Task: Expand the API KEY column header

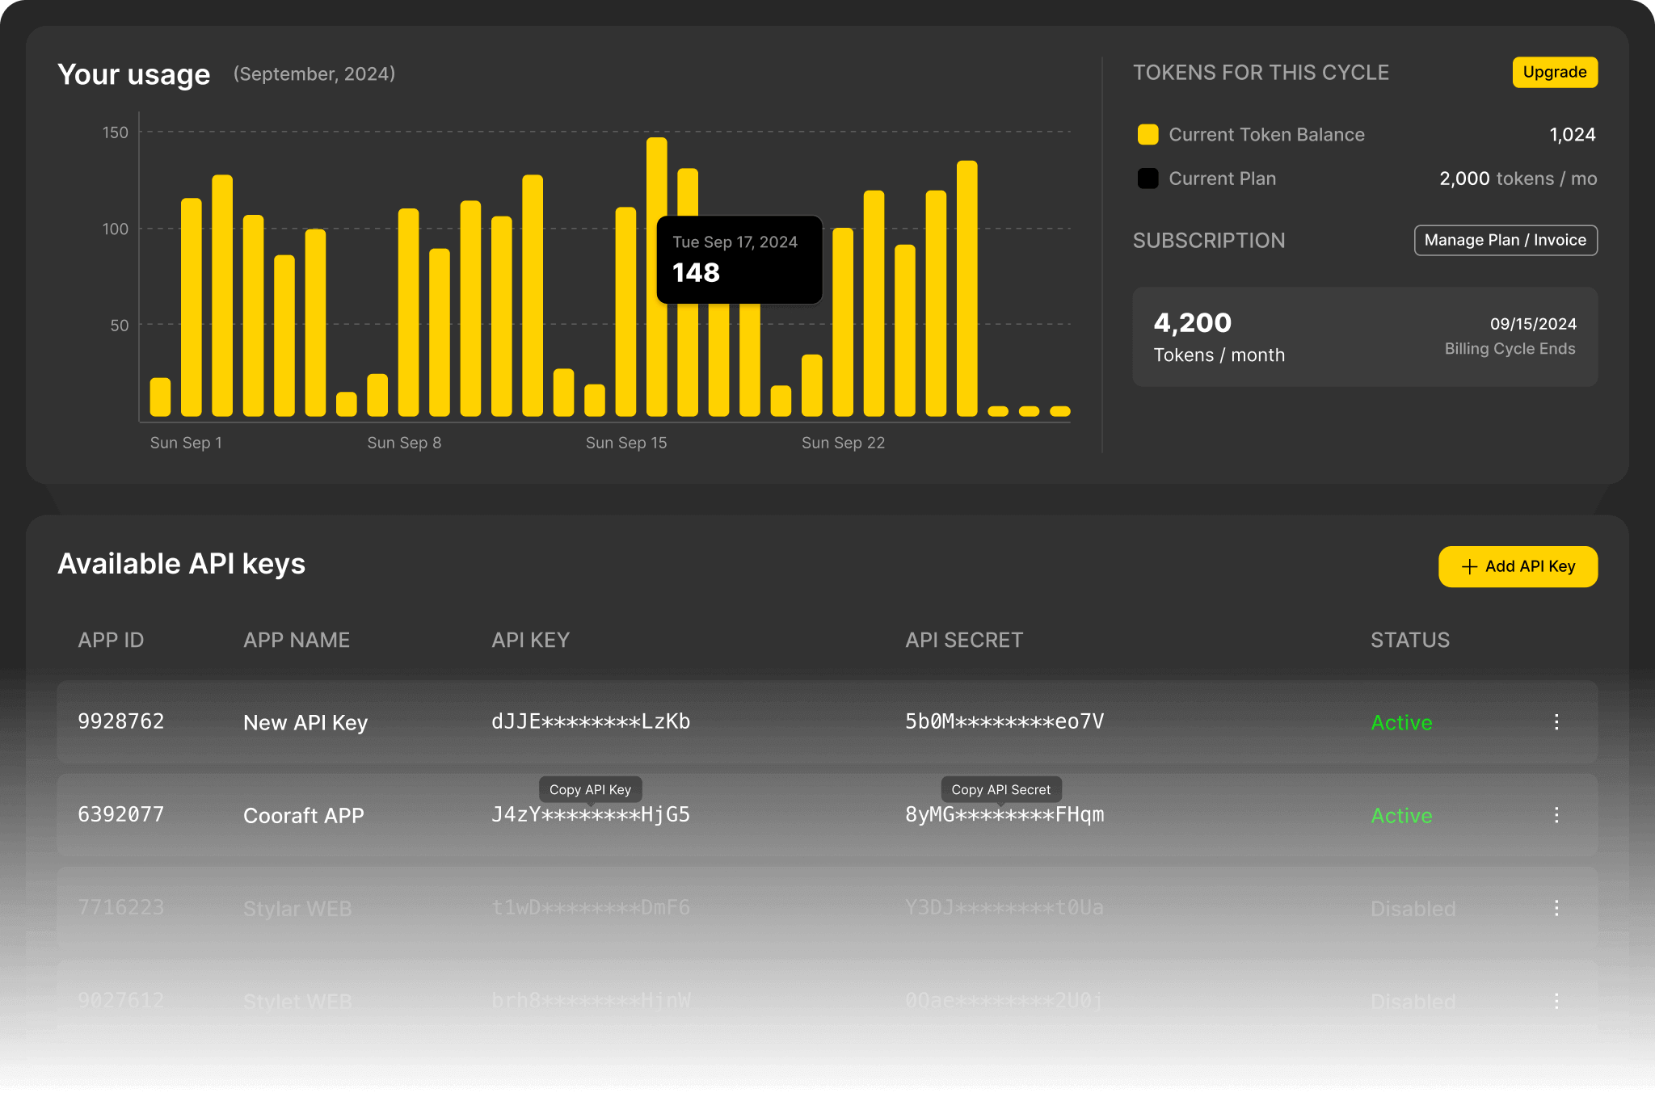Action: (x=530, y=640)
